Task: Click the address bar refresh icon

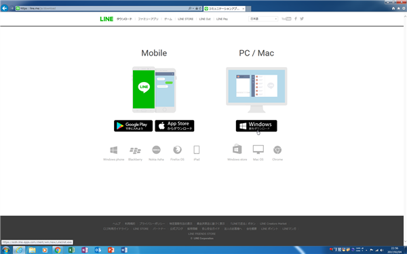Action: point(200,8)
